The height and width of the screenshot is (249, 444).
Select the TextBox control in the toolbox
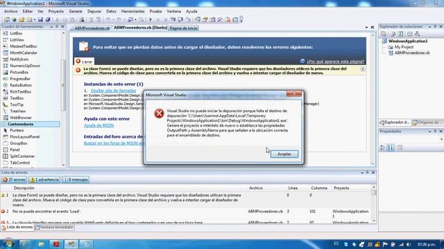(17, 98)
